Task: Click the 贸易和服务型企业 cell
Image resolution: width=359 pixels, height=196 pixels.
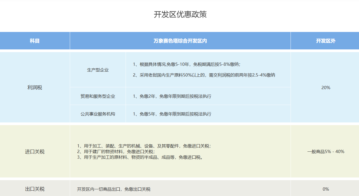Action: [x=97, y=96]
